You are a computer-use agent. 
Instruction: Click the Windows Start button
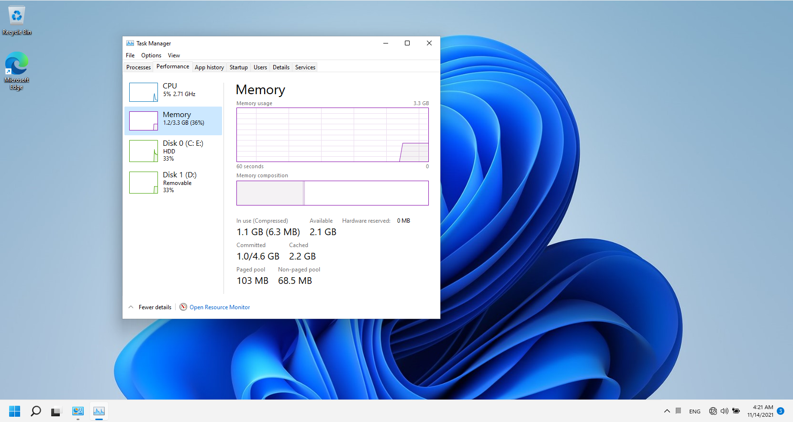[x=15, y=411]
